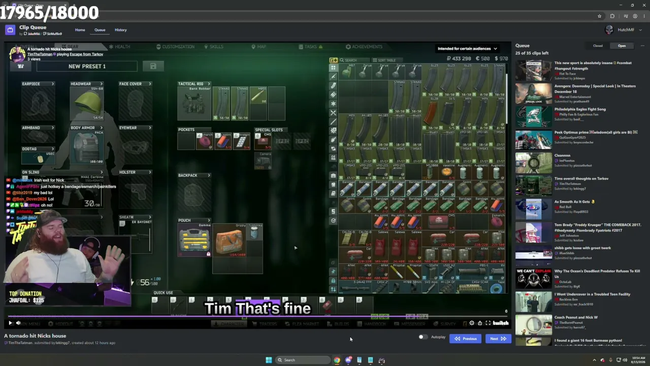Expand the Tactical Rig slot arrow
Viewport: 650px width, 366px height.
(x=208, y=84)
